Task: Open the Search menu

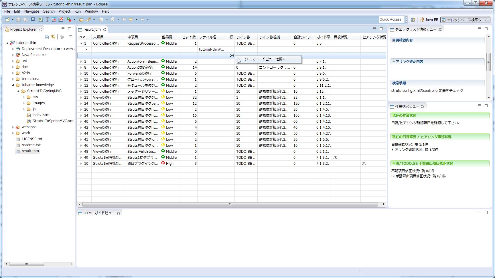Action: [49, 11]
